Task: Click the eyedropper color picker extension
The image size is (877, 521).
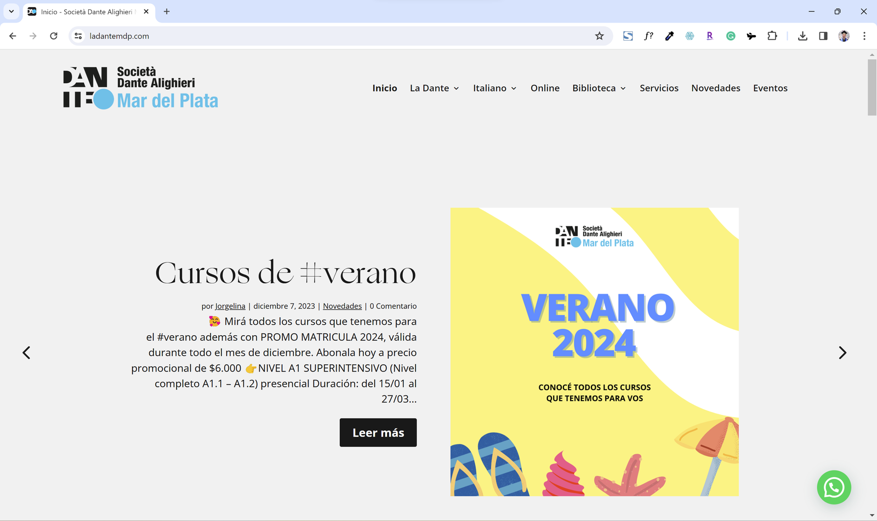Action: coord(669,36)
